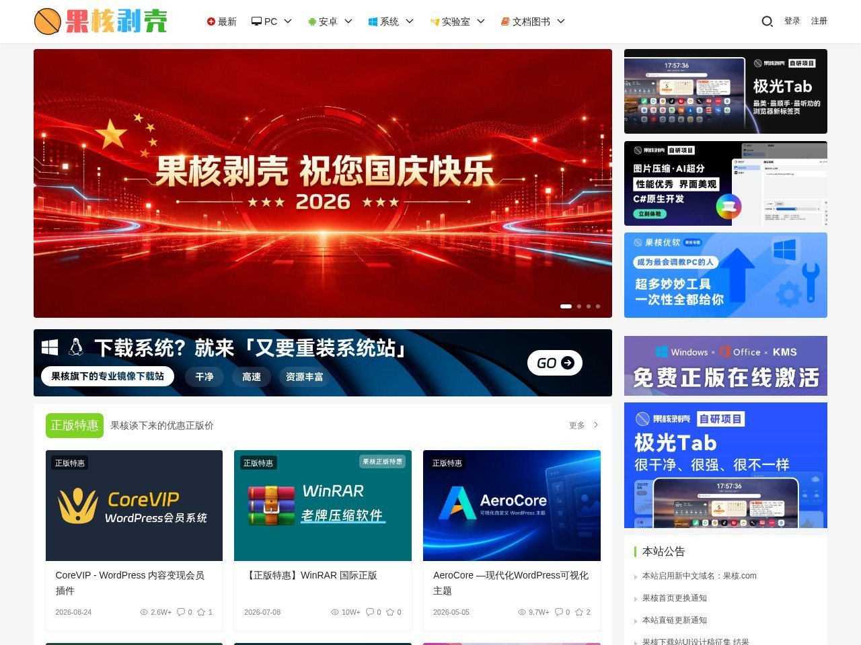Image resolution: width=861 pixels, height=645 pixels.
Task: Expand the 安卓 menu chevron
Action: point(348,21)
